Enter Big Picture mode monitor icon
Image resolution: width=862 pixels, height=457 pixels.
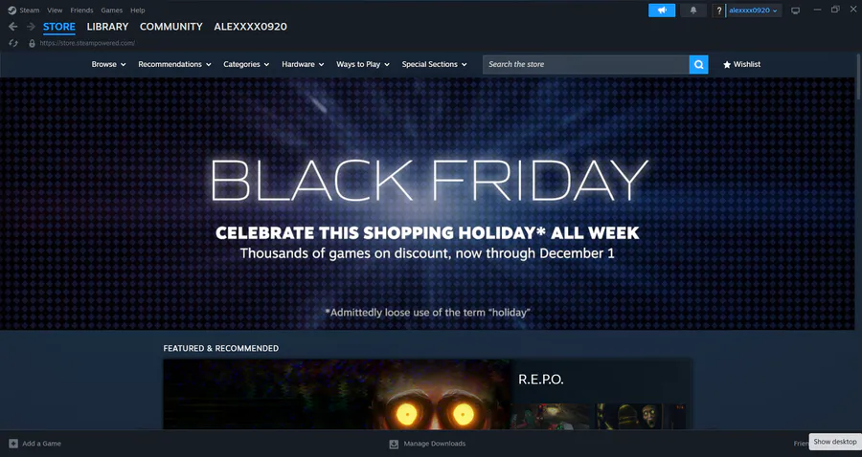795,11
